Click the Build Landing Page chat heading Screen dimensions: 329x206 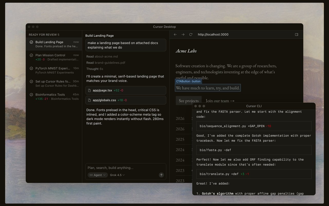99,36
